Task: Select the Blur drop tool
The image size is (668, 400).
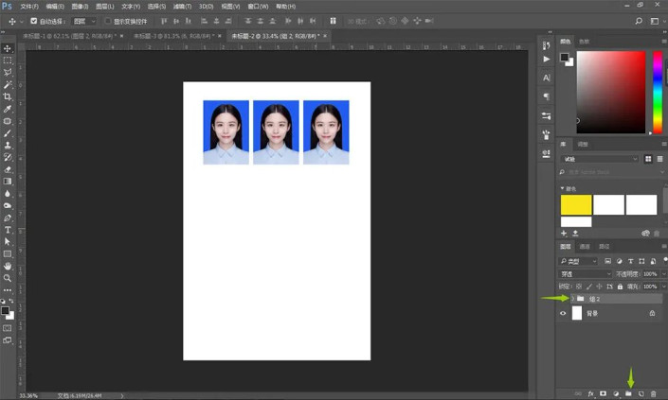Action: (8, 194)
